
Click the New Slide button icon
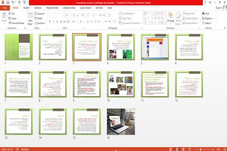point(30,16)
